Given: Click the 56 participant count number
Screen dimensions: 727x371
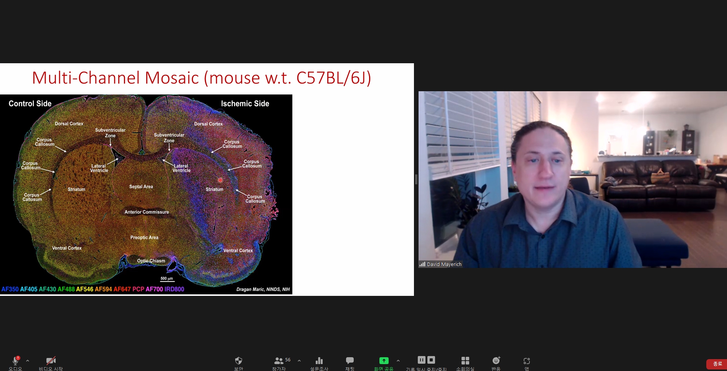Looking at the screenshot, I should pyautogui.click(x=288, y=360).
